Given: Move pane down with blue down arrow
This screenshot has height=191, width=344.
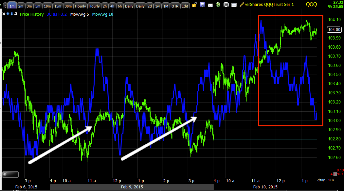Looking at the screenshot, I should point(12,14).
